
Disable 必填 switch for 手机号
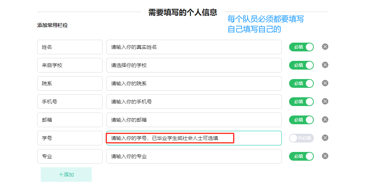[x=301, y=102]
